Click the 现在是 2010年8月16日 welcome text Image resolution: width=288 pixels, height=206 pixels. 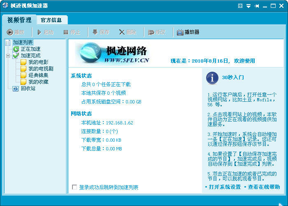tap(213, 61)
